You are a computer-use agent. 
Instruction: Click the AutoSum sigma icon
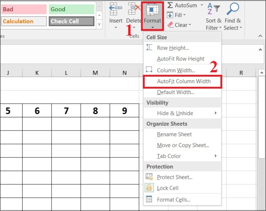point(170,5)
